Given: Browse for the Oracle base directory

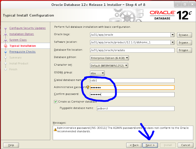Looking at the screenshot, I should (184, 35).
